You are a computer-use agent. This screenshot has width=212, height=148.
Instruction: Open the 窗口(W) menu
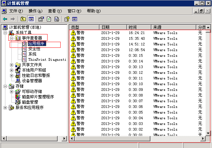(74, 11)
